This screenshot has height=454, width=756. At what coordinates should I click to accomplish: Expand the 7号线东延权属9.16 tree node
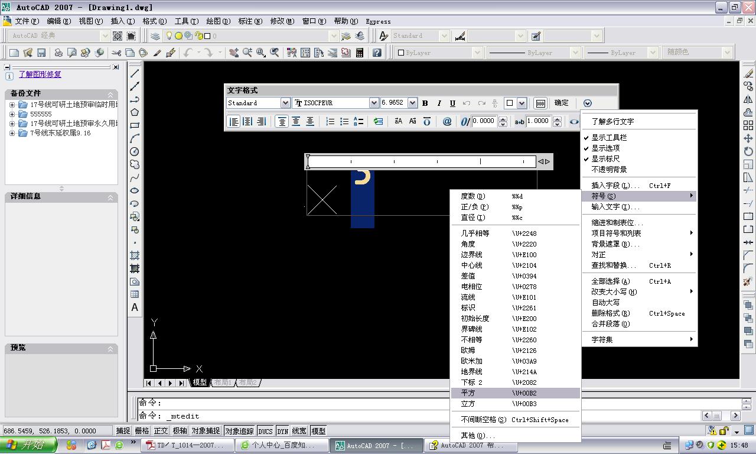tap(12, 133)
